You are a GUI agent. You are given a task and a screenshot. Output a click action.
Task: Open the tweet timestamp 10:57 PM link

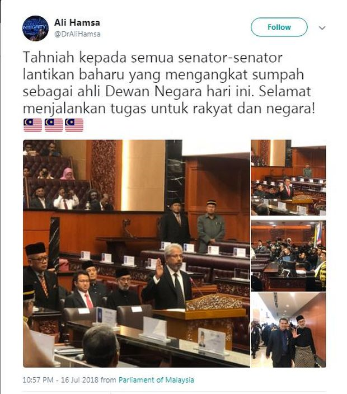tap(37, 380)
